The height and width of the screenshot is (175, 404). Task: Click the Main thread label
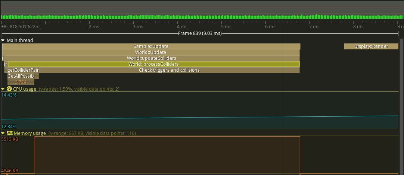coord(20,40)
